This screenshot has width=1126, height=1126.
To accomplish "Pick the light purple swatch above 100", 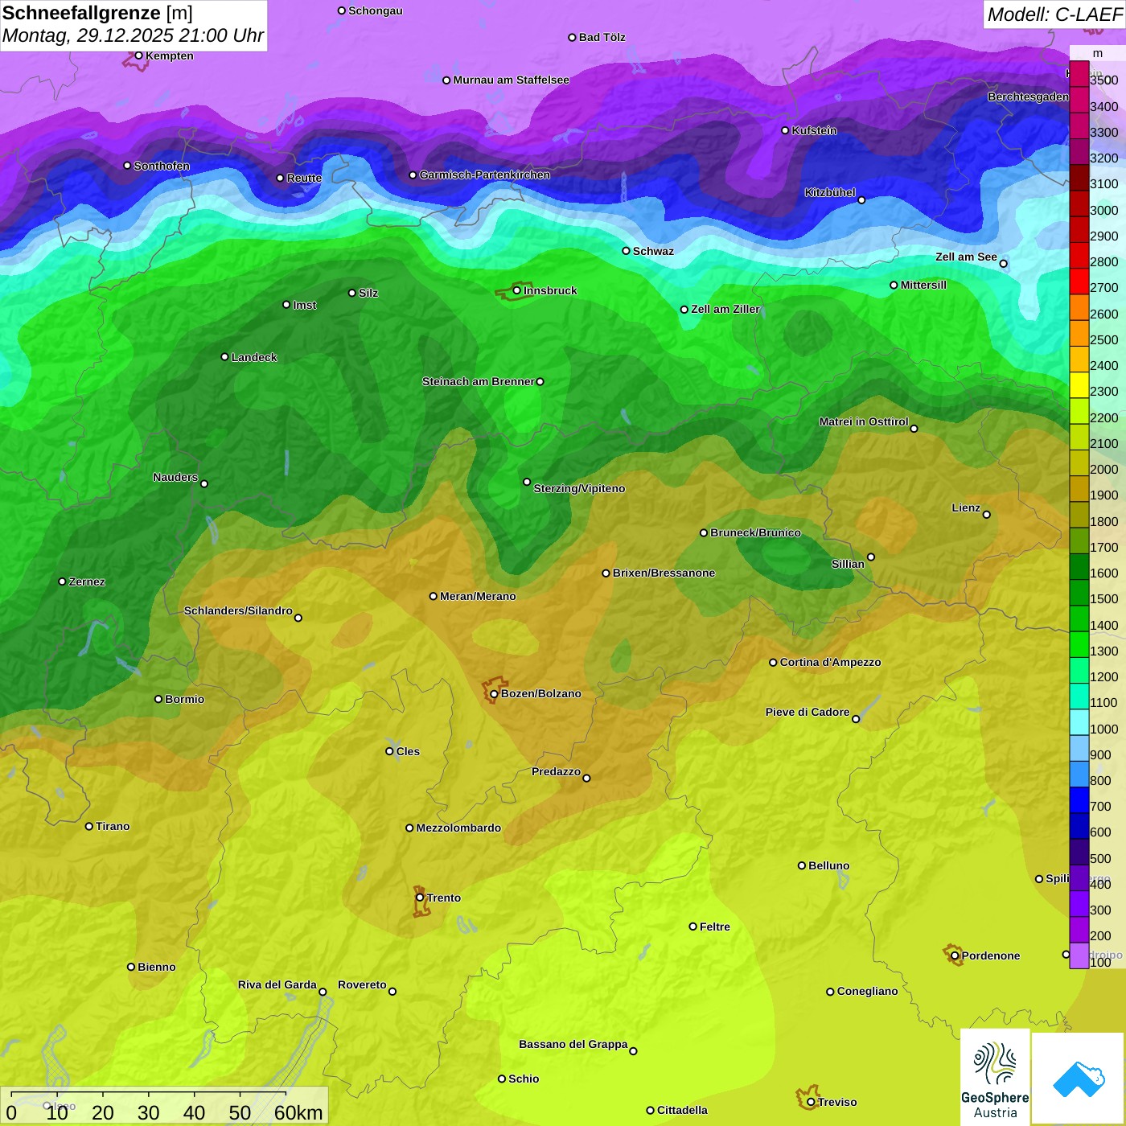I will point(1079,955).
